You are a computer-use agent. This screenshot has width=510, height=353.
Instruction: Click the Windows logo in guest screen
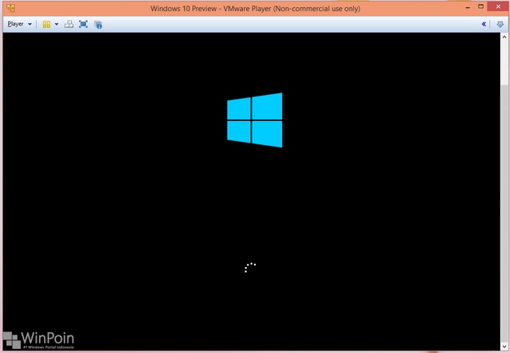pos(255,120)
